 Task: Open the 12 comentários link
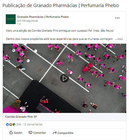coord(33,124)
